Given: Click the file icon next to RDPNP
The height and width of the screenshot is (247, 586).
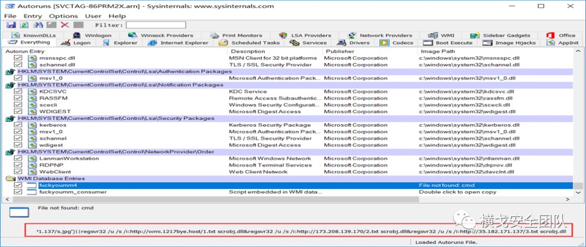Looking at the screenshot, I should (x=33, y=165).
